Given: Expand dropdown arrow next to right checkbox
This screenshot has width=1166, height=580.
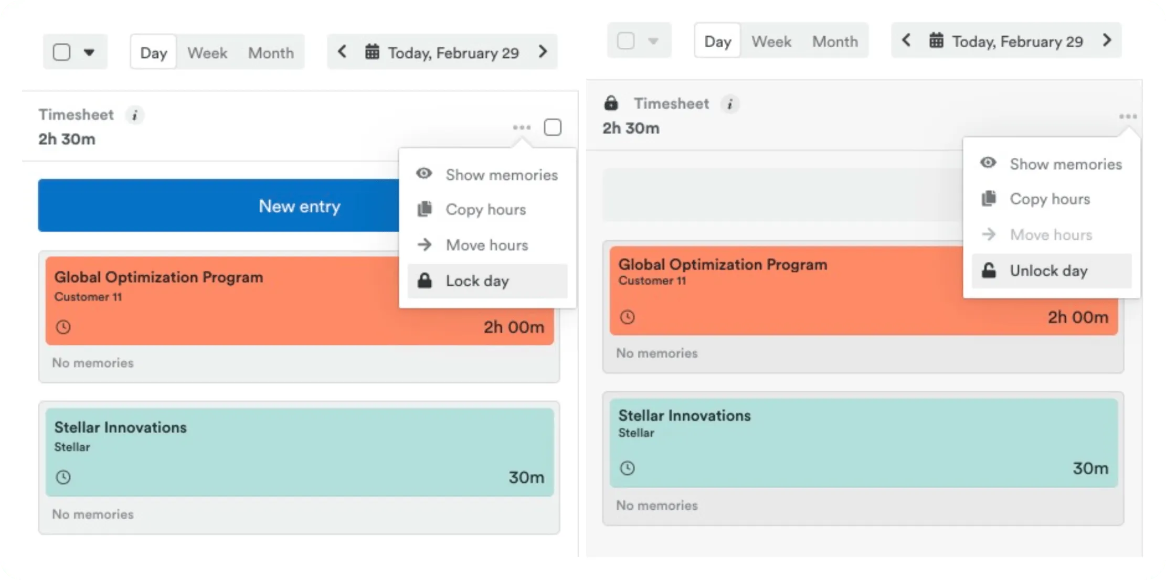Looking at the screenshot, I should [653, 40].
